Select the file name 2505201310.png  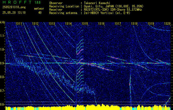14,7
